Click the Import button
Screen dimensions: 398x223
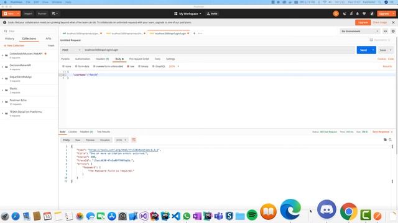click(x=29, y=14)
